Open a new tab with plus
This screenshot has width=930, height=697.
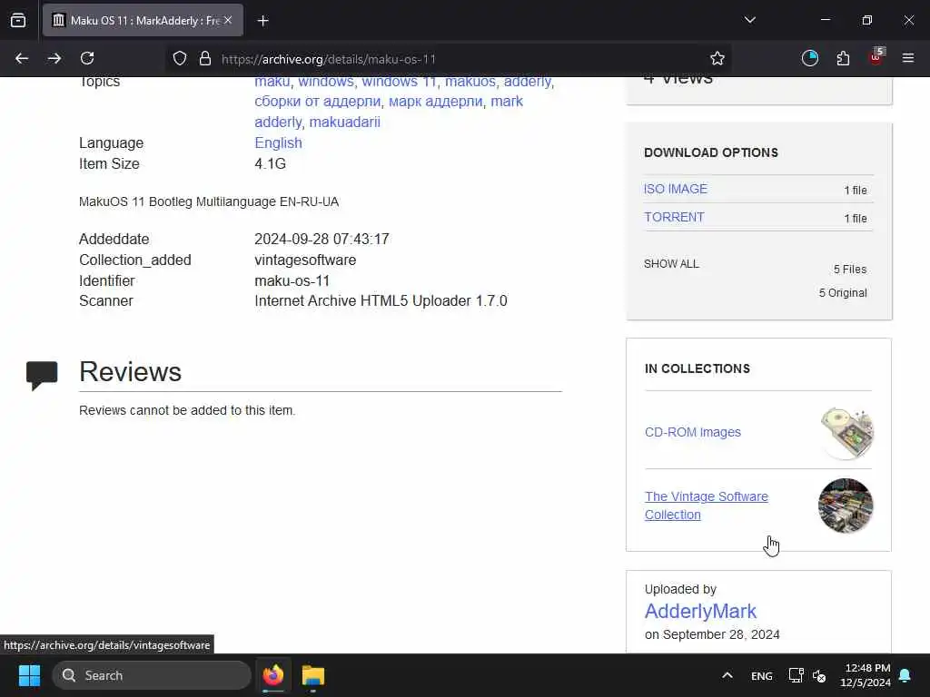pyautogui.click(x=262, y=21)
